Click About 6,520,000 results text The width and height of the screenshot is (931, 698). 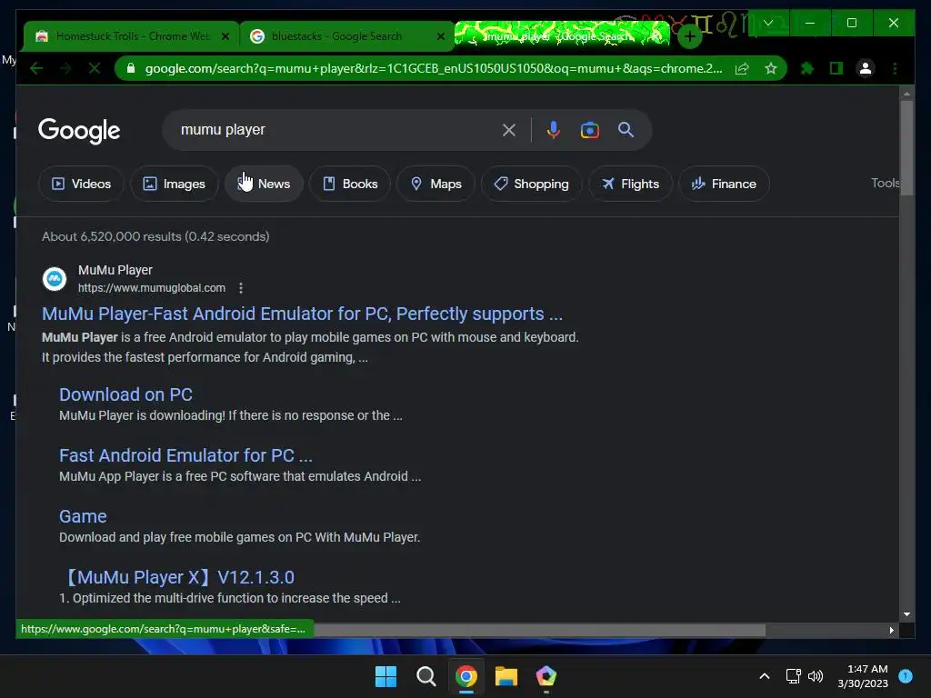coord(155,237)
